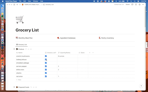Open the Monthly Meal Plan link
This screenshot has width=148, height=92.
pyautogui.click(x=24, y=38)
